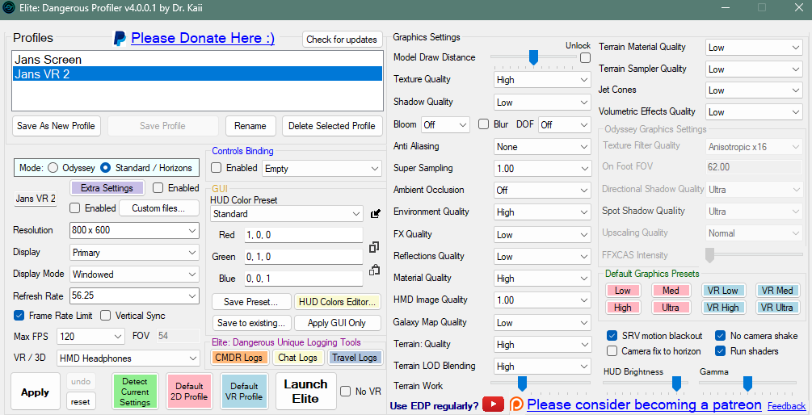The width and height of the screenshot is (812, 415).
Task: Open the HUD Colors Editor
Action: (337, 302)
